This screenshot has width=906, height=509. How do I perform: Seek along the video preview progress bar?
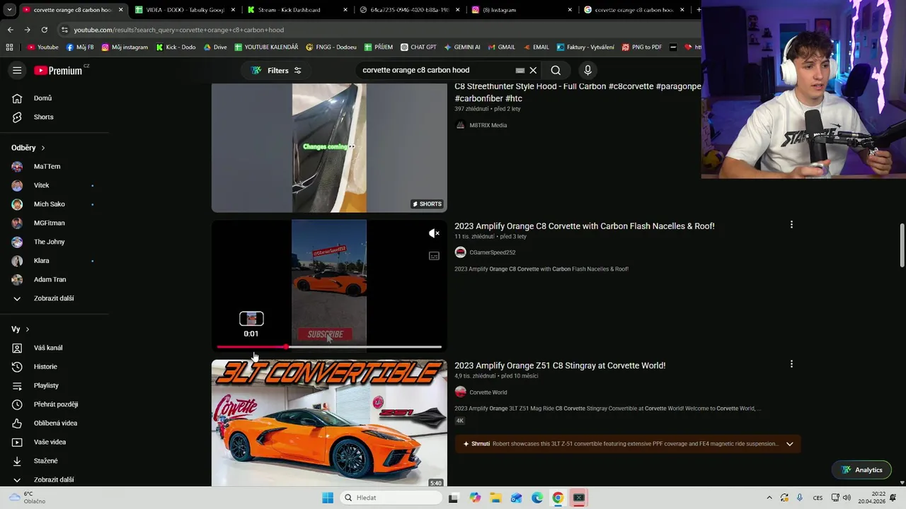click(x=329, y=347)
